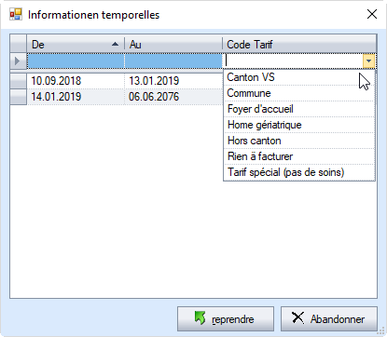Select row header of 14.01.2019 row

(19, 97)
